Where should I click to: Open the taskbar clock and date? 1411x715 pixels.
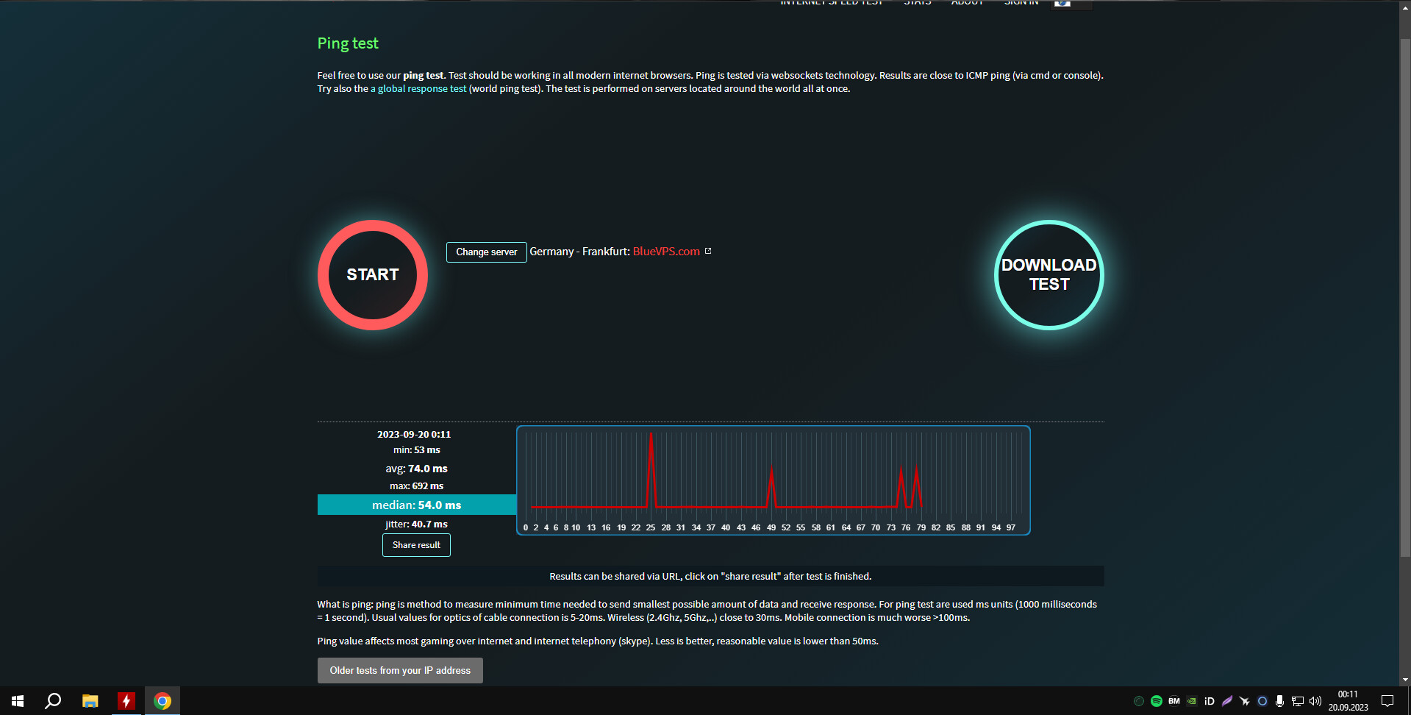pos(1348,701)
